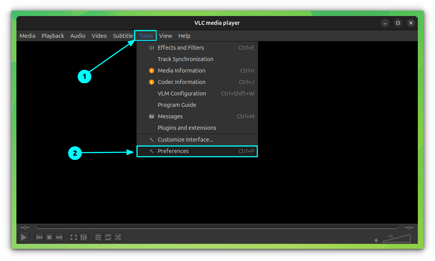Select the Subtitle menu item

[123, 35]
